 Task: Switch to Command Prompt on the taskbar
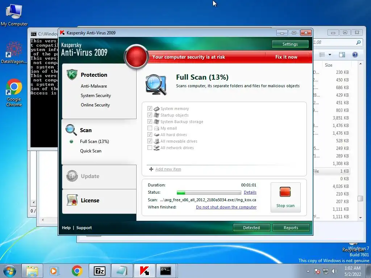(166, 271)
